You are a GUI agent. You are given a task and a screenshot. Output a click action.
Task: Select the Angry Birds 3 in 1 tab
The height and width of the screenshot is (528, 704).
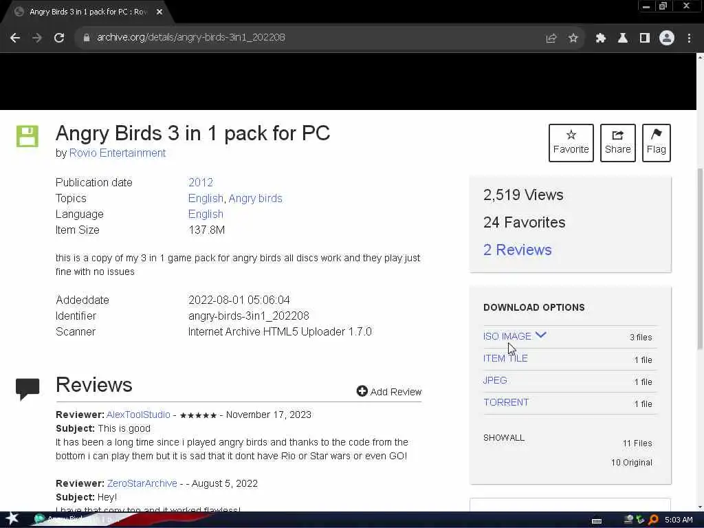[x=88, y=12]
